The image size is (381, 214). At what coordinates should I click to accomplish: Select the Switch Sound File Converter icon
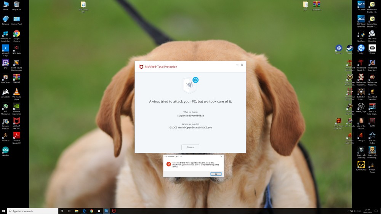pyautogui.click(x=16, y=65)
